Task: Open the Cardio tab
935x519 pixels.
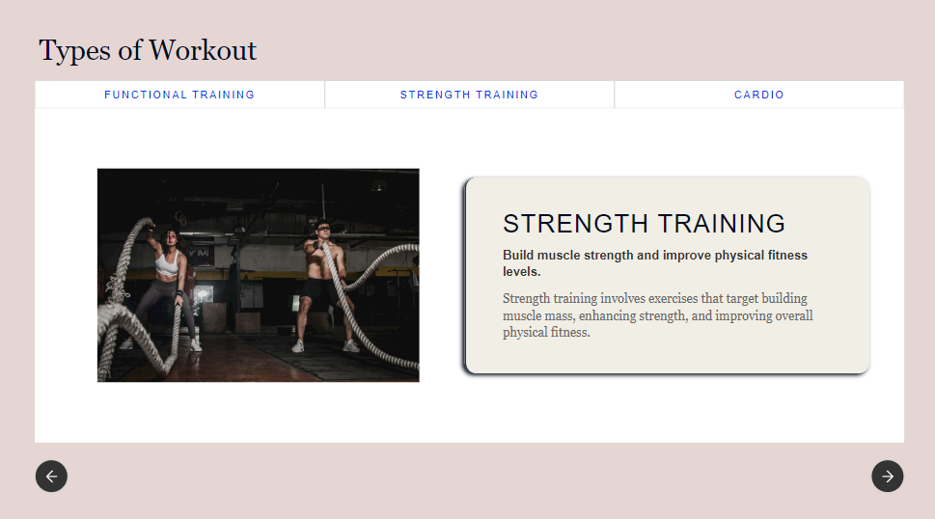Action: point(758,95)
